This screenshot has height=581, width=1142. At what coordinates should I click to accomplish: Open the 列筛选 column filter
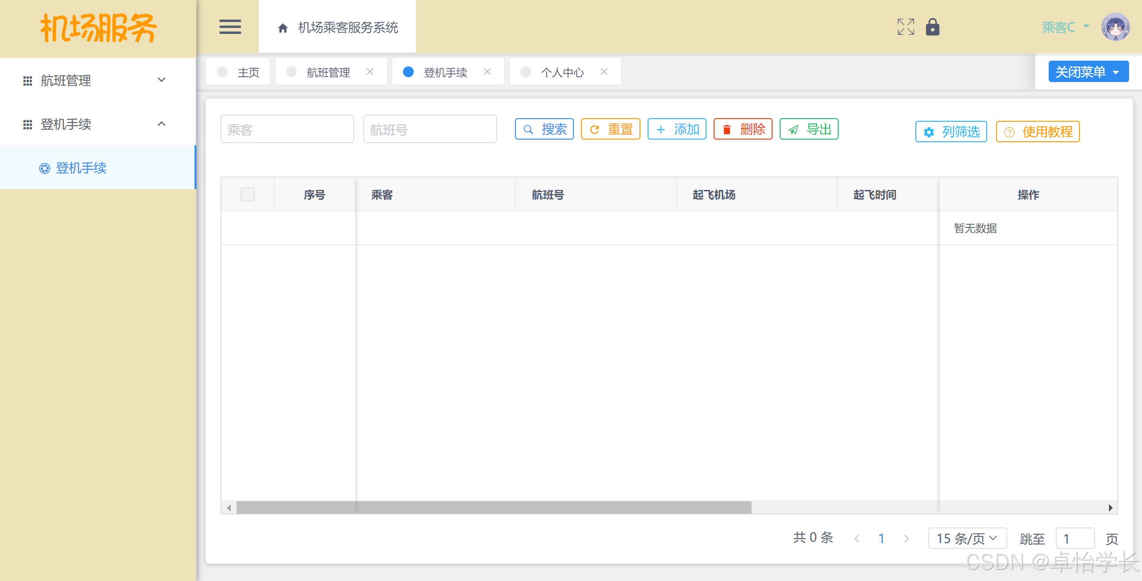click(951, 132)
